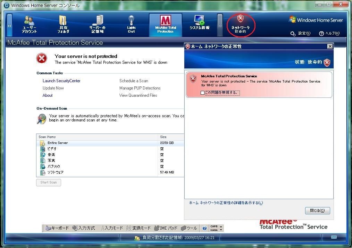Select the パブリック scan item
This screenshot has width=352, height=248.
(x=110, y=166)
